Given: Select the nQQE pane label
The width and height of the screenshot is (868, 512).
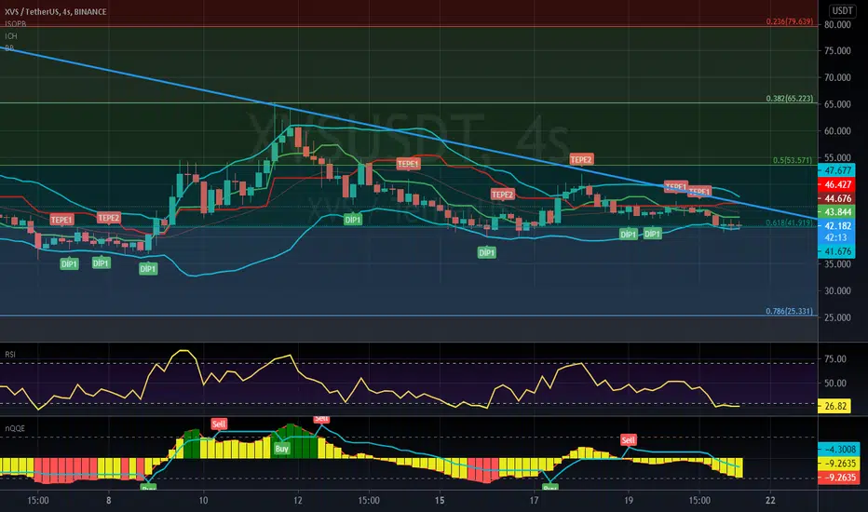Looking at the screenshot, I should [15, 428].
